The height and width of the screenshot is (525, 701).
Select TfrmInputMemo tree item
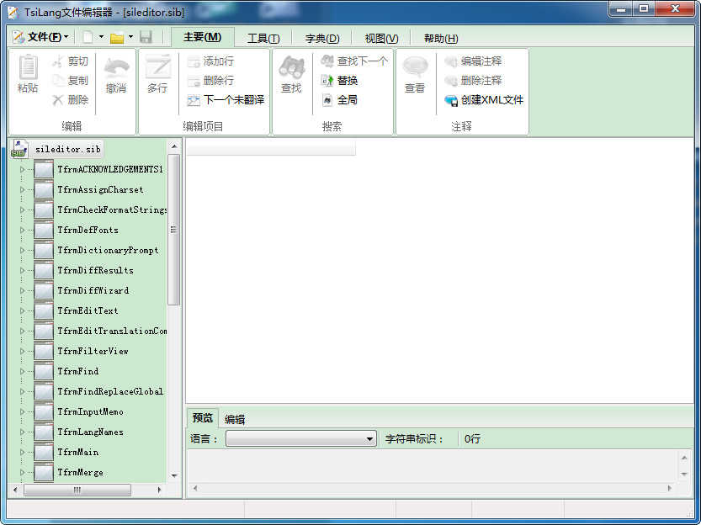[90, 411]
